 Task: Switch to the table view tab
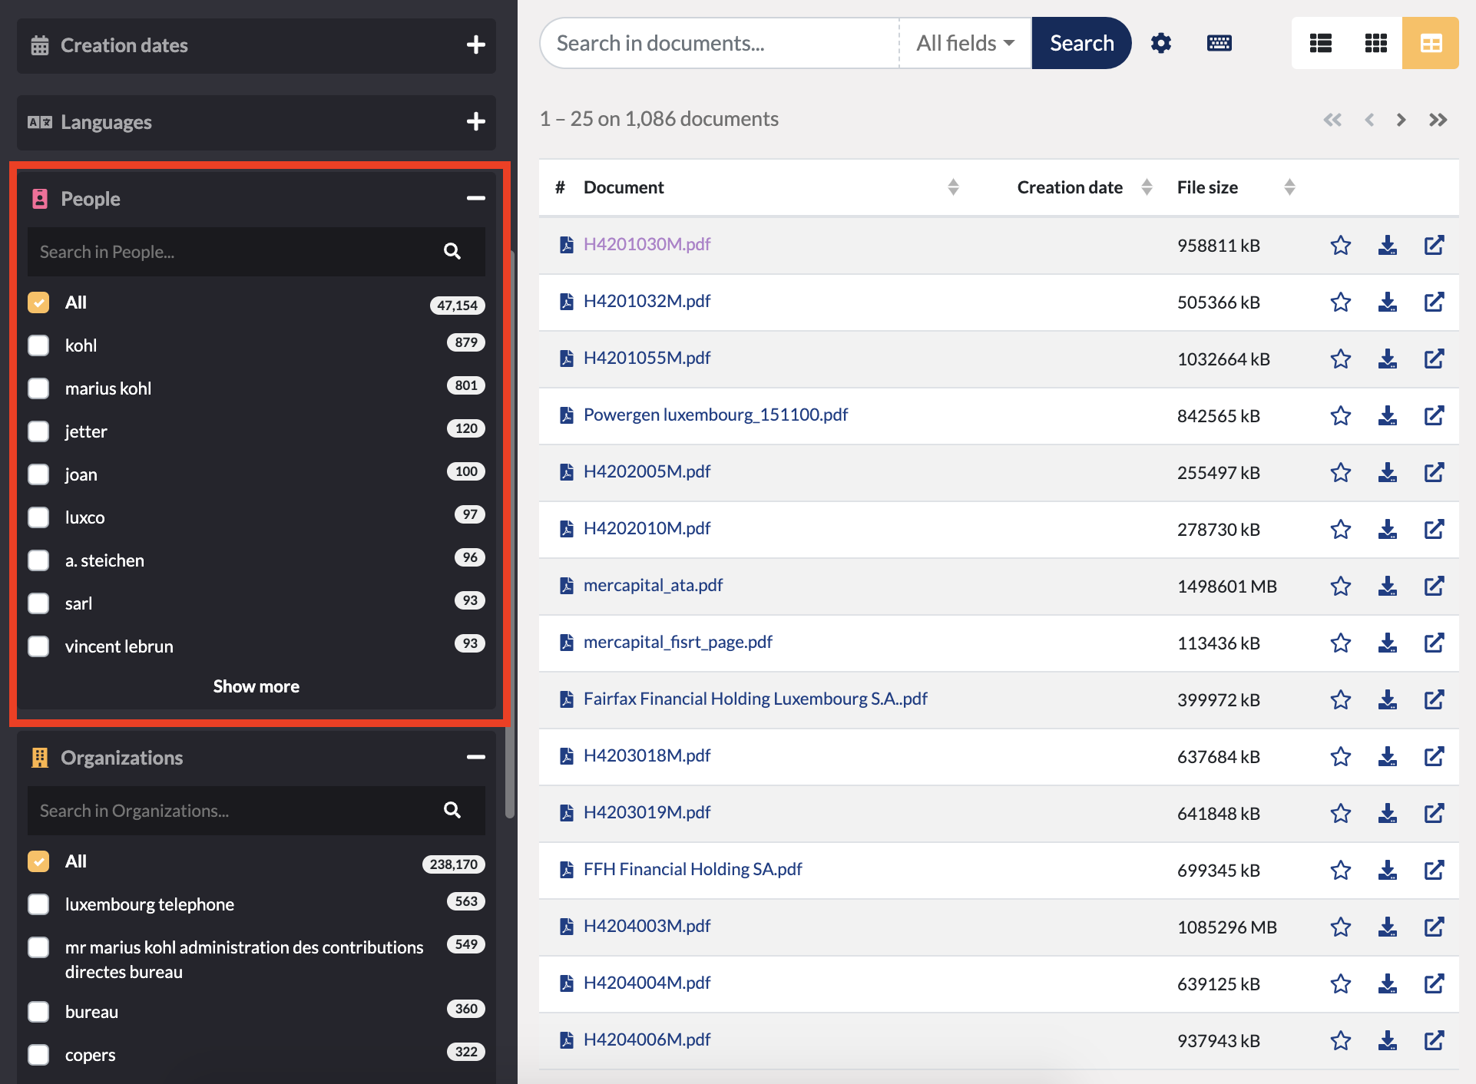click(1431, 43)
